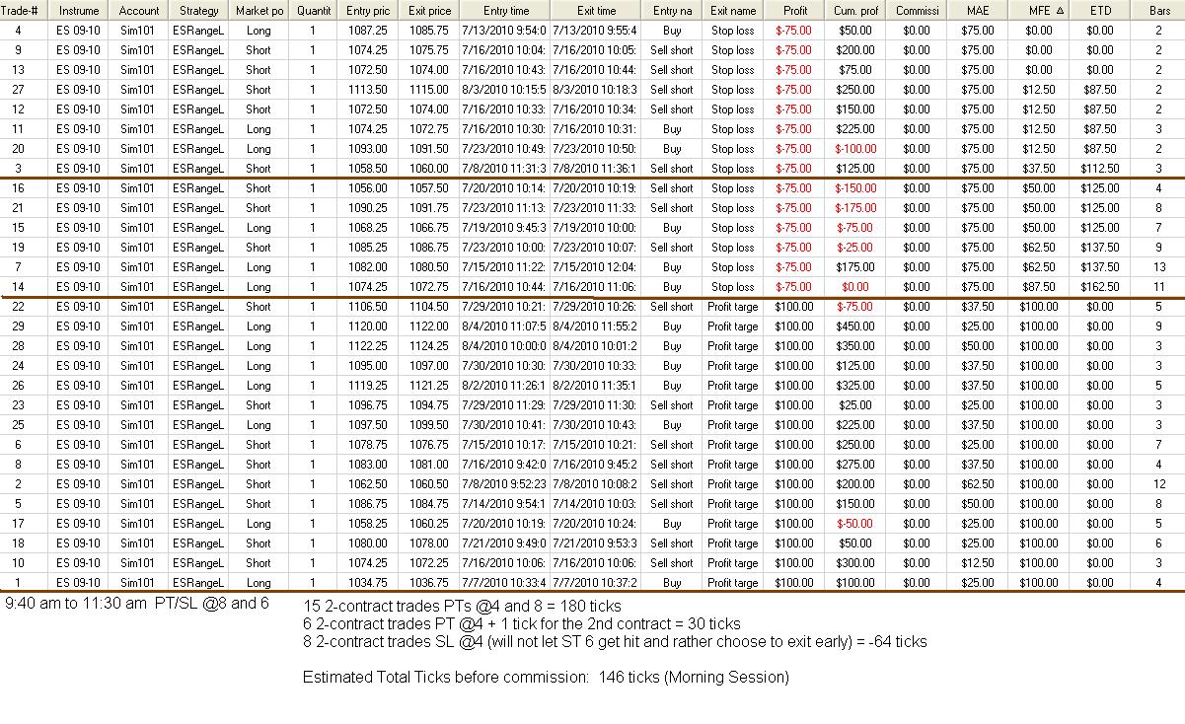This screenshot has width=1185, height=724.
Task: Click entry time 7/13/2010 9:54:0
Action: (x=504, y=31)
